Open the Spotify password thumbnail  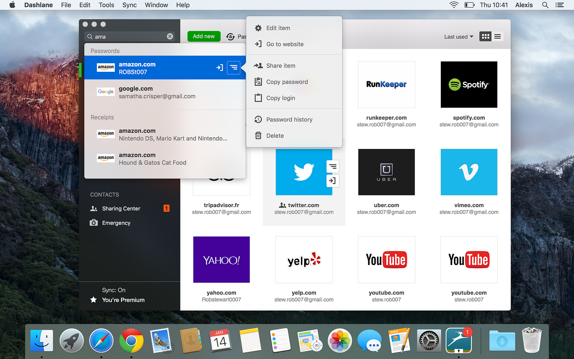click(469, 84)
